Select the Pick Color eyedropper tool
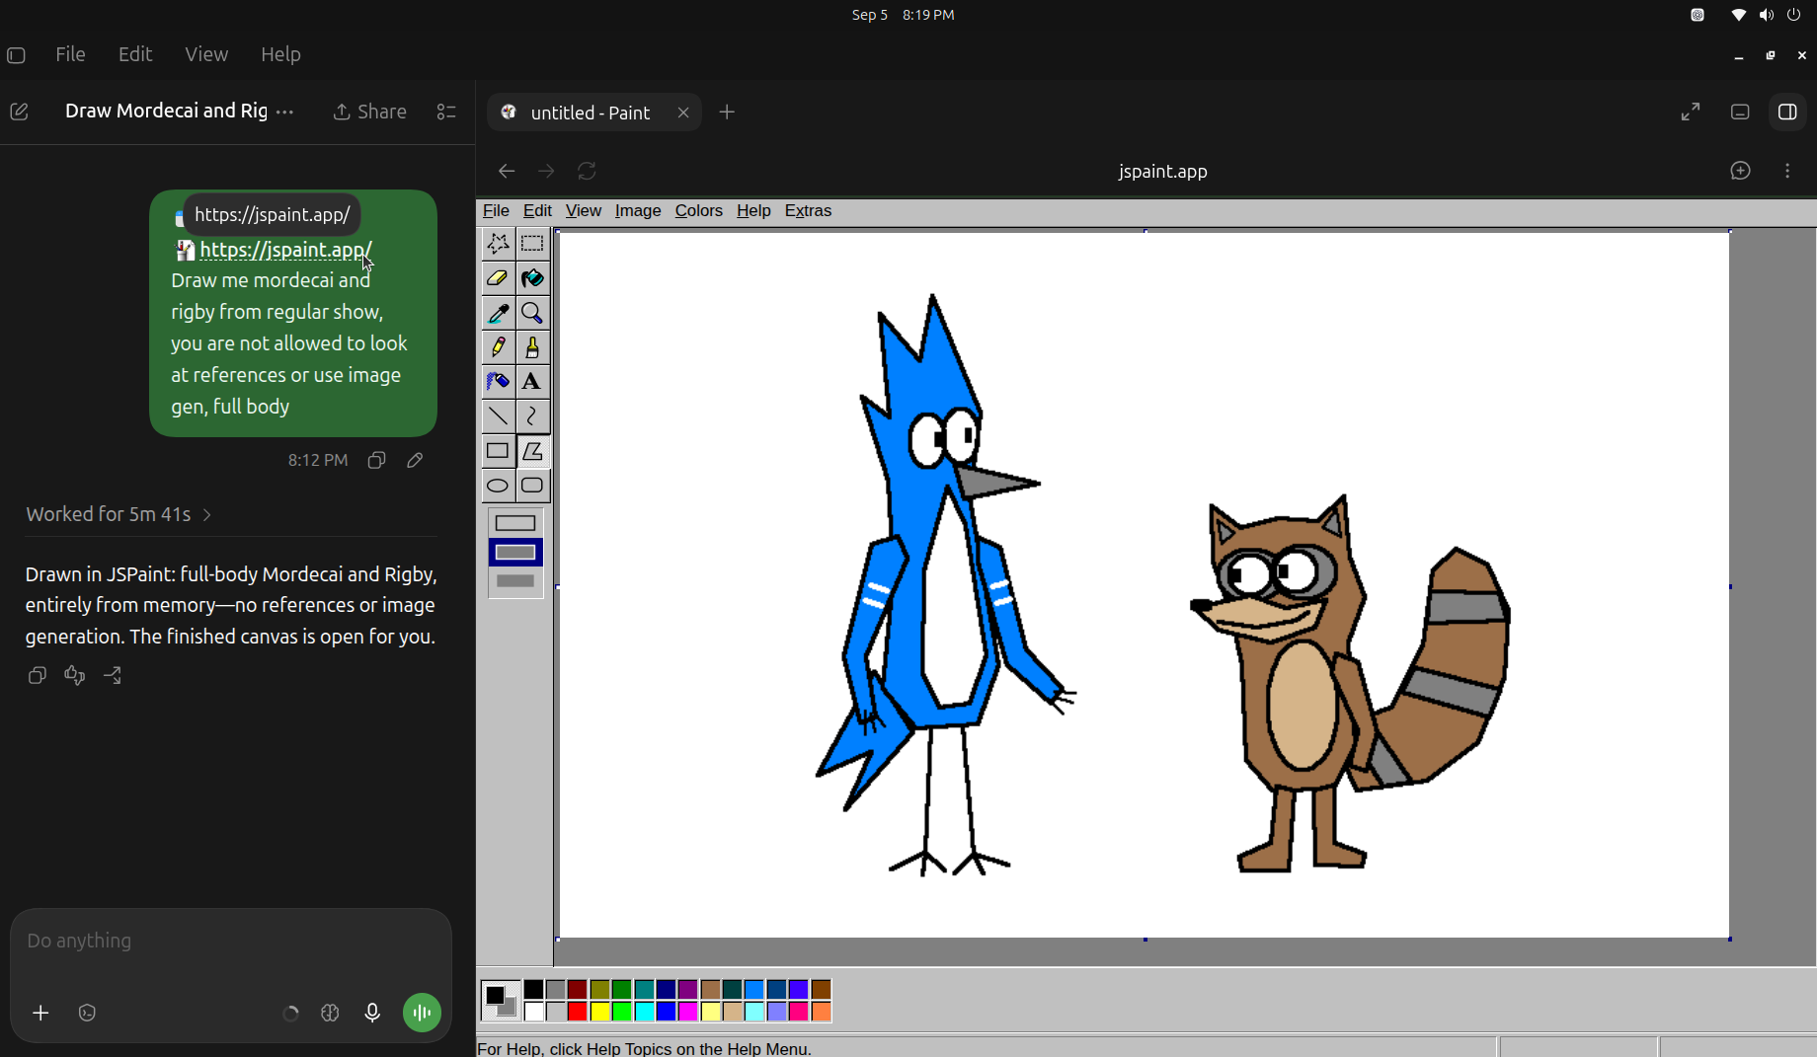Image resolution: width=1817 pixels, height=1057 pixels. 498,313
